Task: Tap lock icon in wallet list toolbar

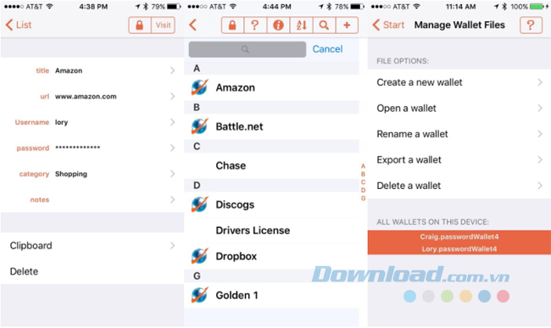Action: click(232, 25)
